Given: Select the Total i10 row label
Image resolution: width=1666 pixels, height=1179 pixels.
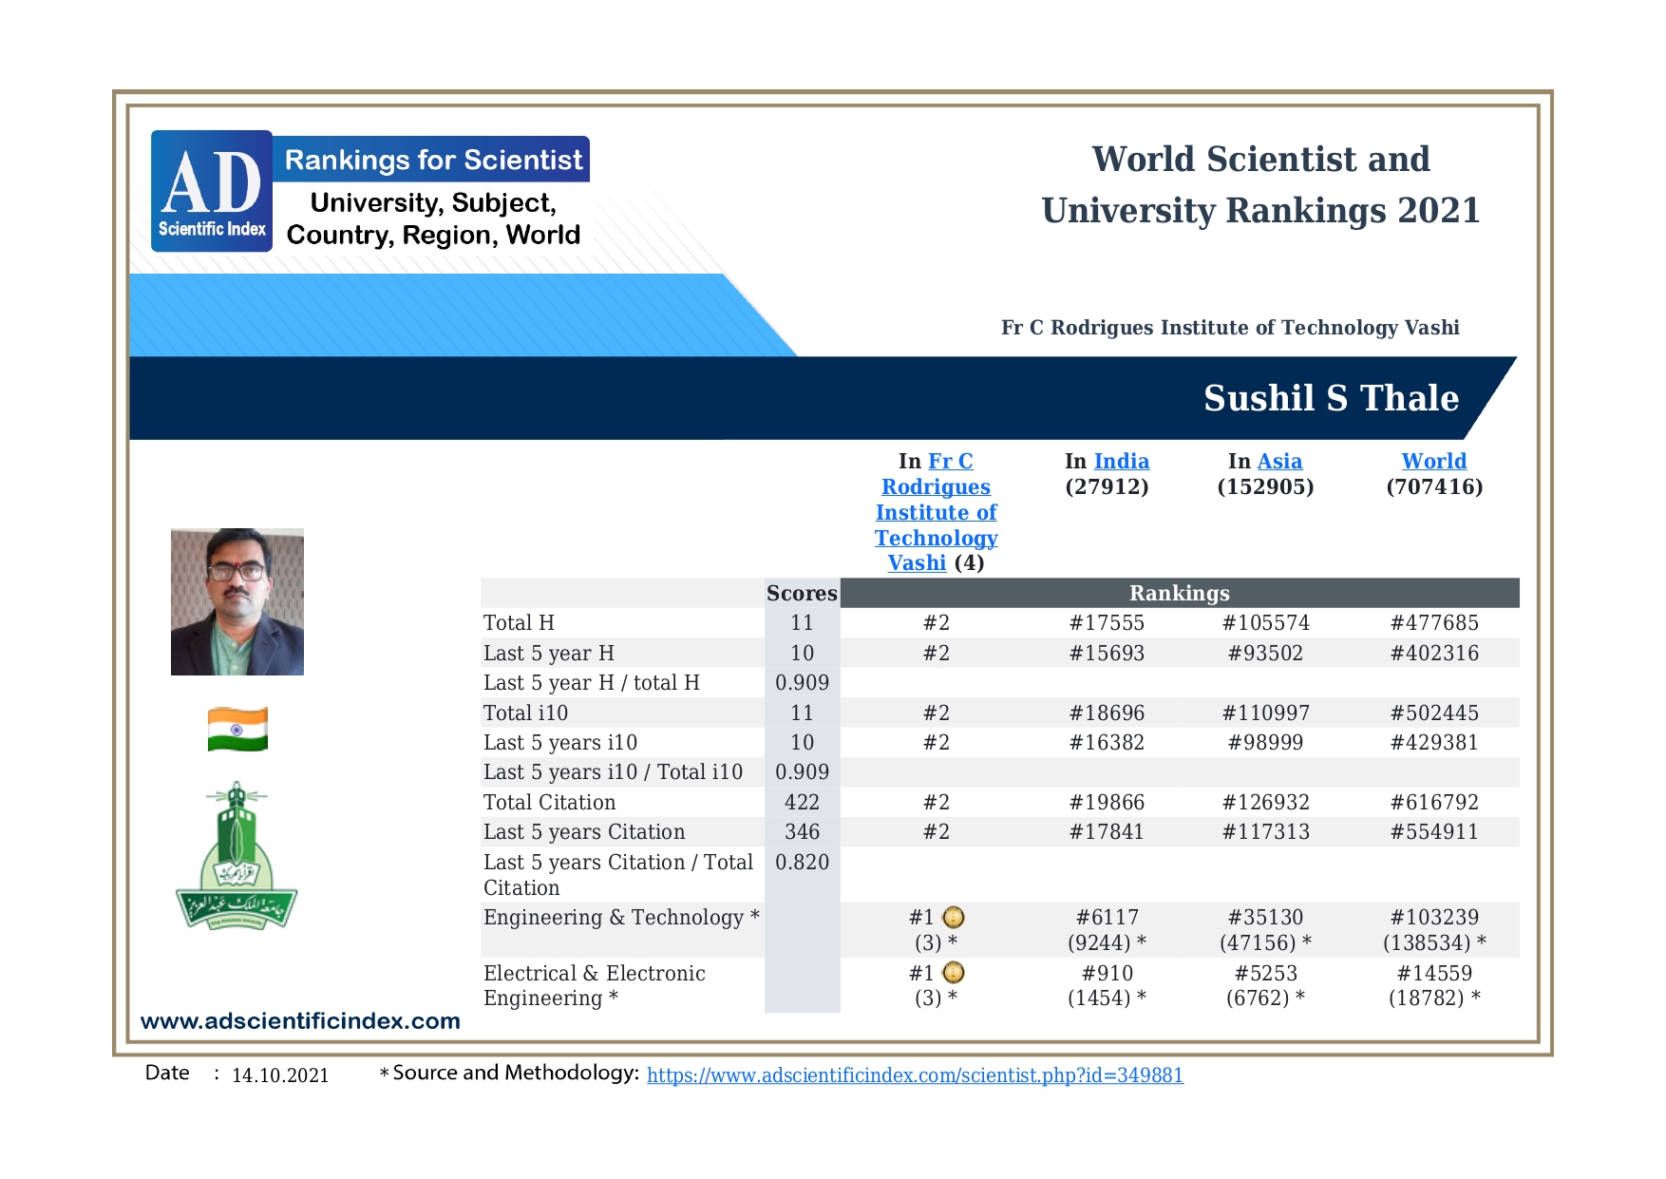Looking at the screenshot, I should [525, 713].
